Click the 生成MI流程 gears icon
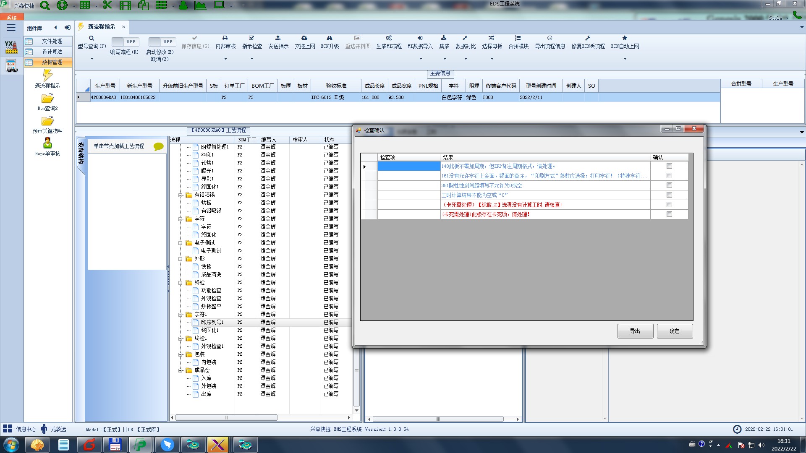This screenshot has width=806, height=453. [x=389, y=38]
